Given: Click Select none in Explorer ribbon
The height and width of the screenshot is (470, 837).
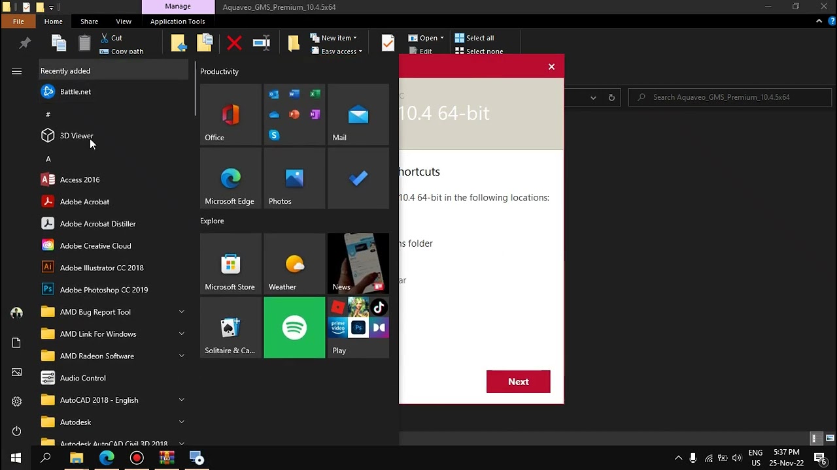Looking at the screenshot, I should coord(479,52).
